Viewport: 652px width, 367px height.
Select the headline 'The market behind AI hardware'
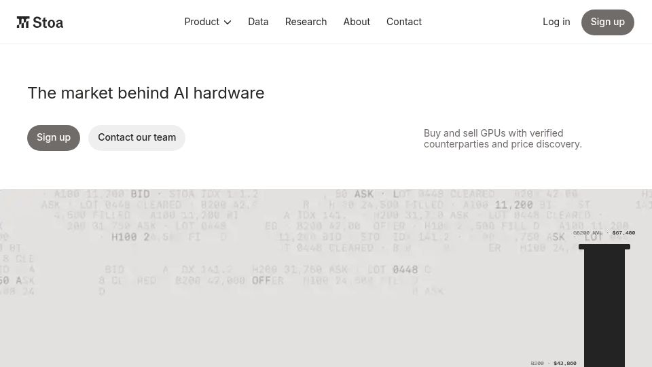[x=146, y=93]
